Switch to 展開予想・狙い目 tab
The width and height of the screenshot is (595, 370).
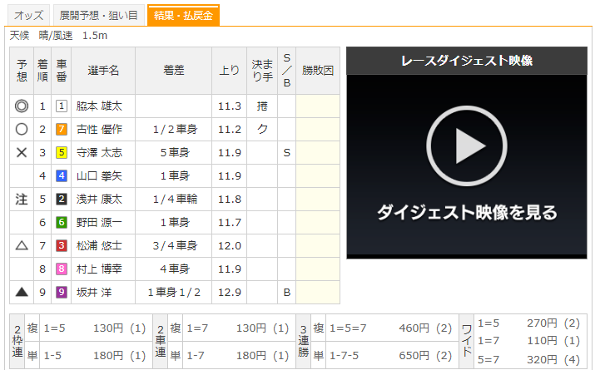point(99,16)
